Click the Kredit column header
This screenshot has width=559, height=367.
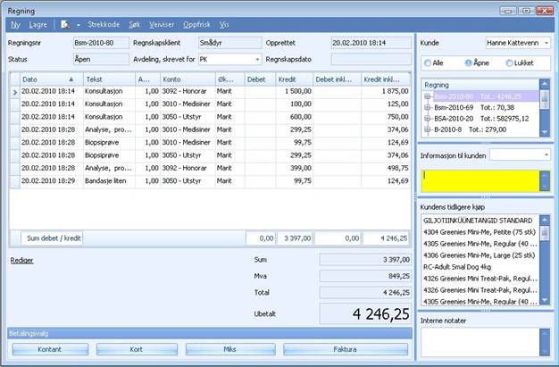294,79
